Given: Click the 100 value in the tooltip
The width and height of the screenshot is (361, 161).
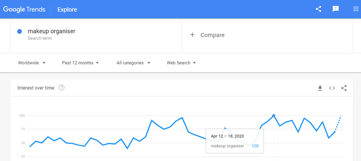Looking at the screenshot, I should pos(255,146).
